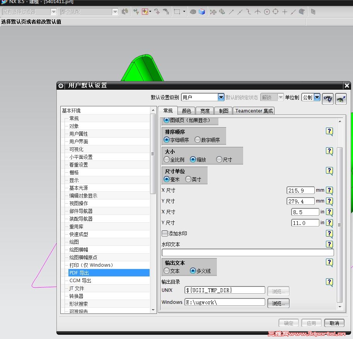The height and width of the screenshot is (339, 353).
Task: Click help icon beside Y 尺寸 in field
Action: (329, 223)
